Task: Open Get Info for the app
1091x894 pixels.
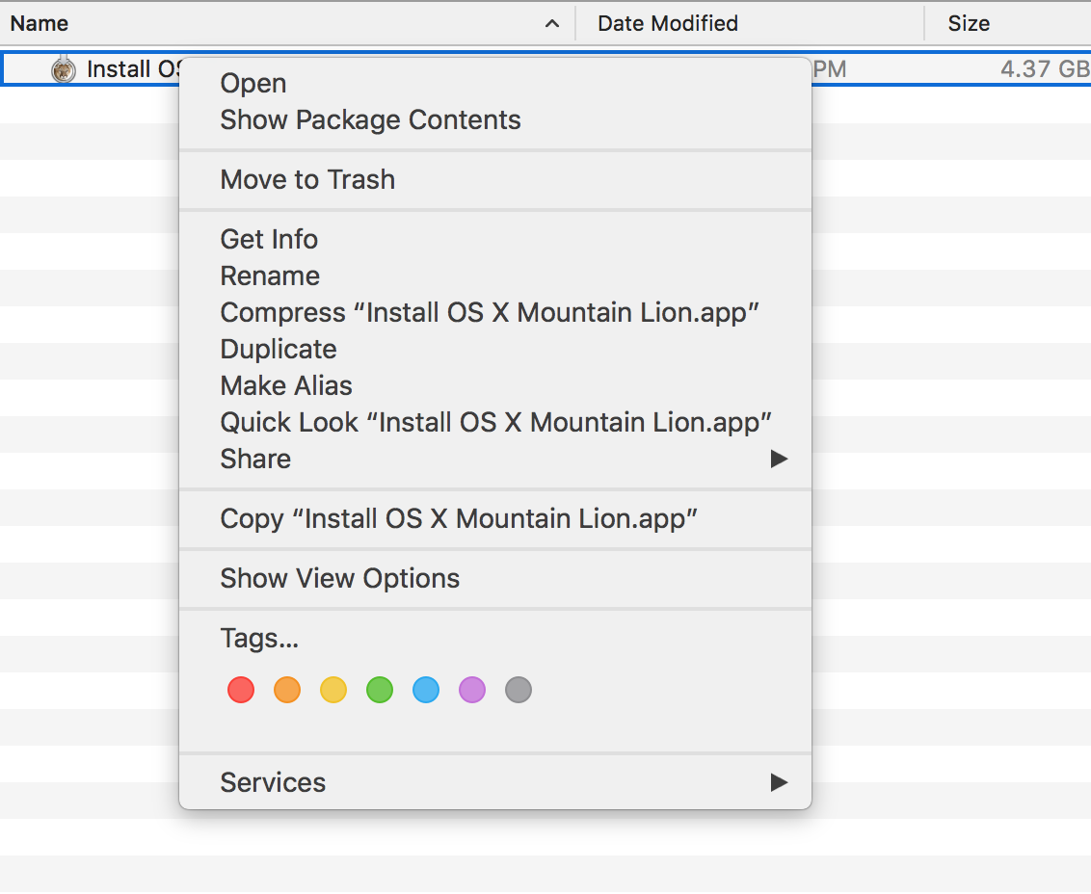Action: (269, 239)
